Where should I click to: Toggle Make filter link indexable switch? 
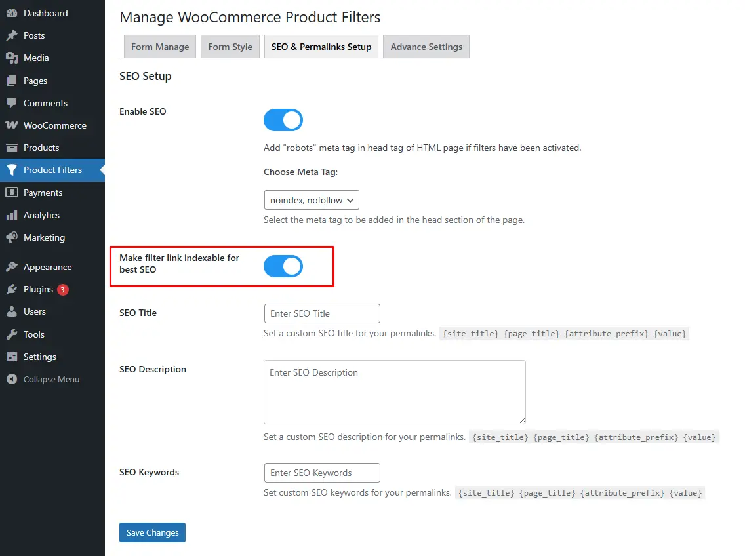pos(283,266)
